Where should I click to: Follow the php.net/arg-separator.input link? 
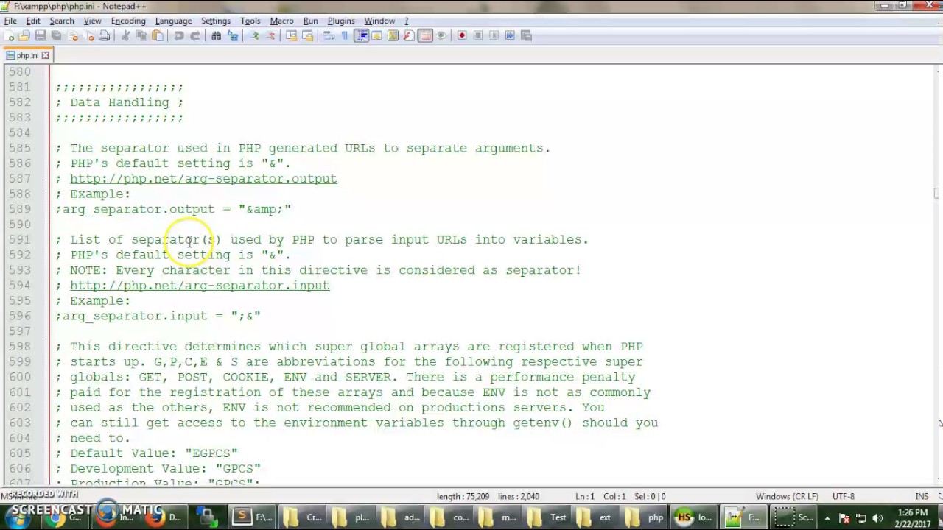(x=200, y=285)
